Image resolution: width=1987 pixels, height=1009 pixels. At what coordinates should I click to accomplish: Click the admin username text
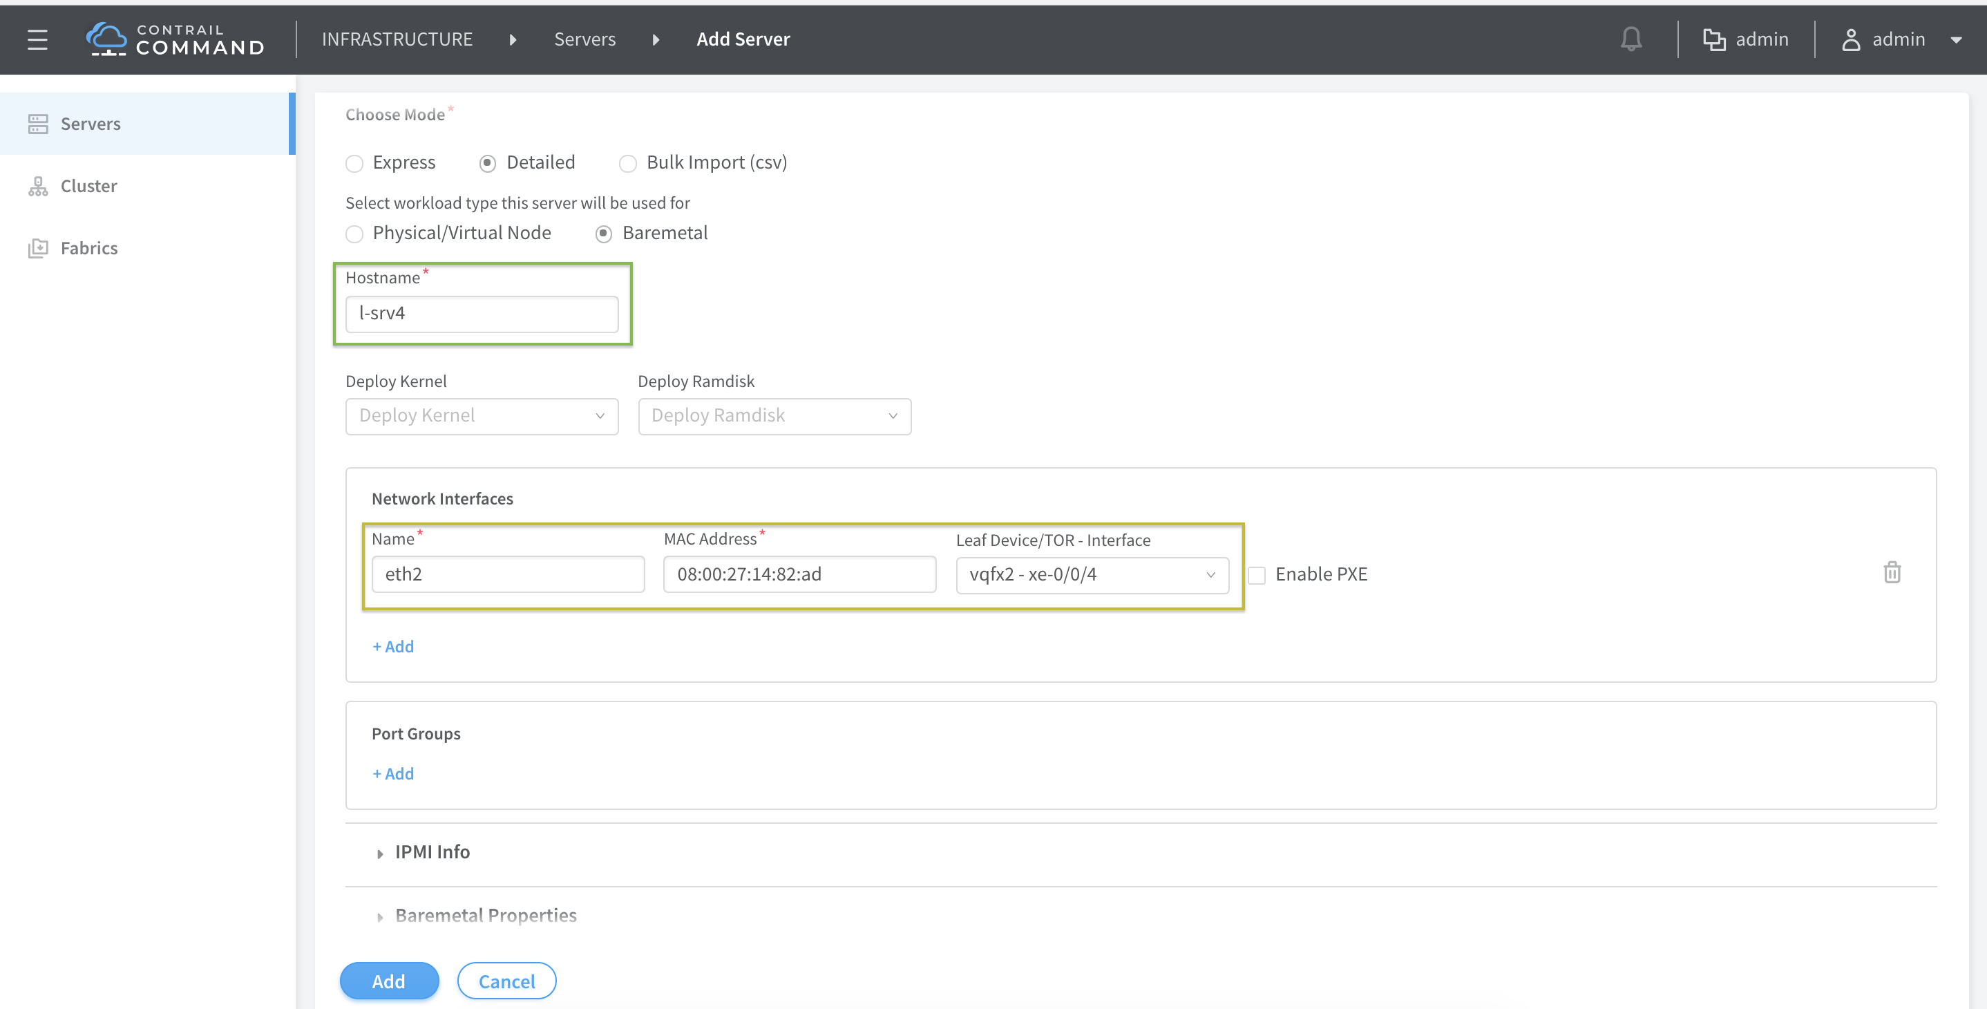(x=1899, y=39)
